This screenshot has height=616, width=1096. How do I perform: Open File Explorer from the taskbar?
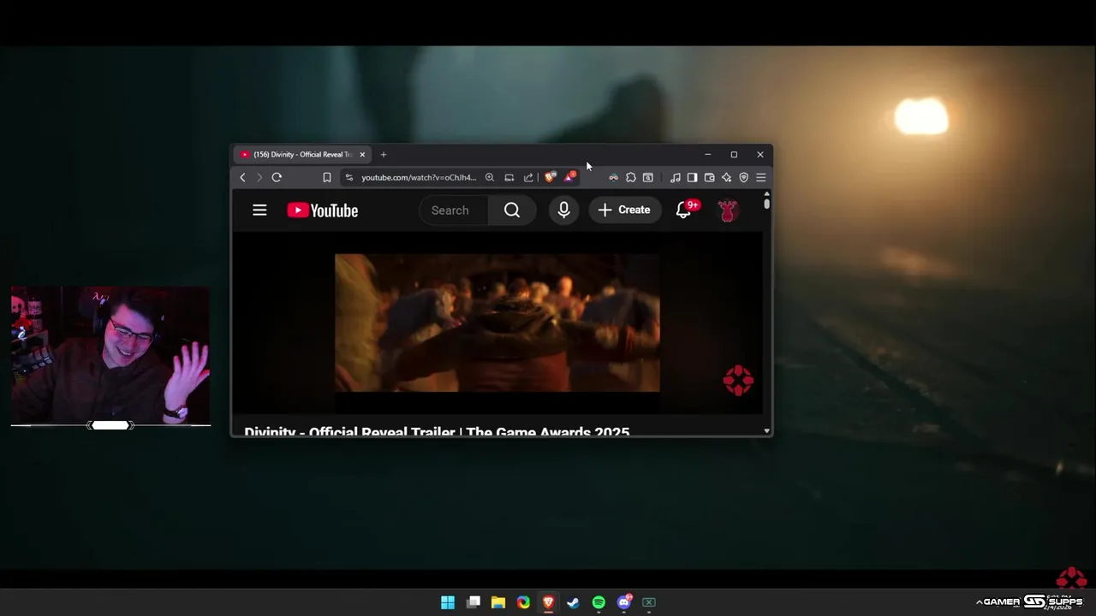click(498, 602)
